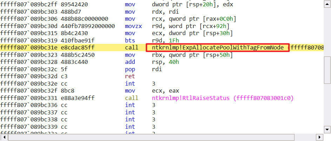This screenshot has height=141, width=331.
Task: Click opcode bytes 8b4c2430
Action: pyautogui.click(x=74, y=33)
